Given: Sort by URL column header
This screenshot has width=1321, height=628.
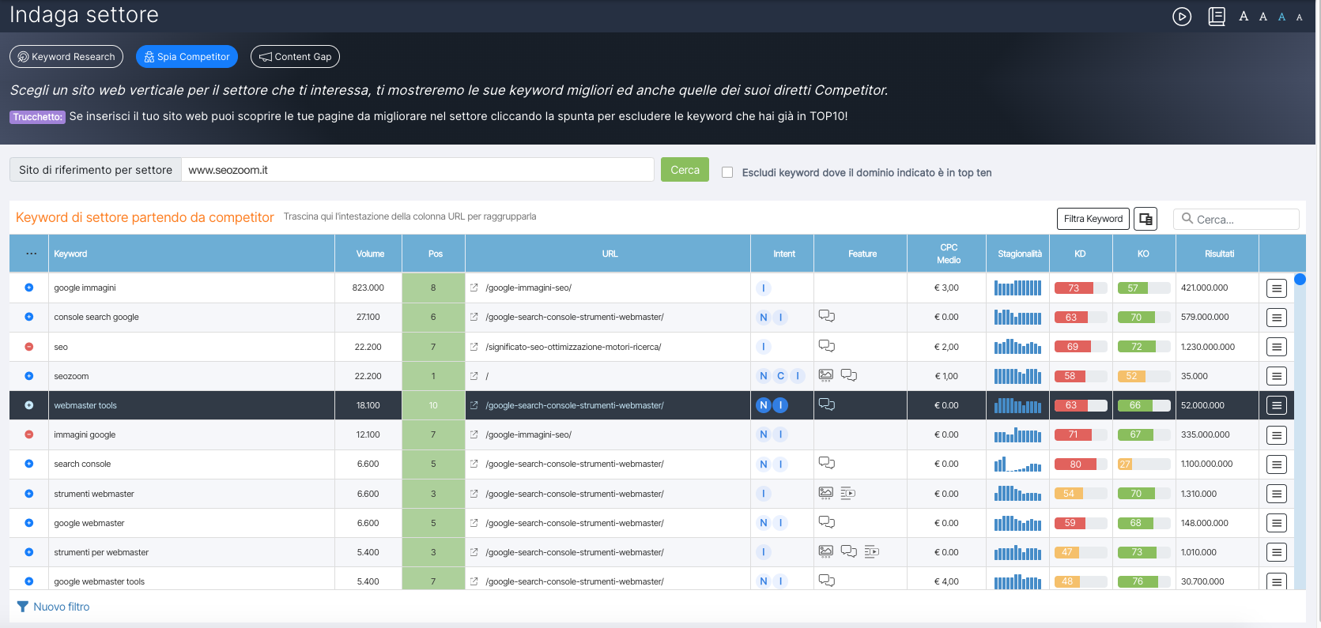Looking at the screenshot, I should [x=610, y=254].
